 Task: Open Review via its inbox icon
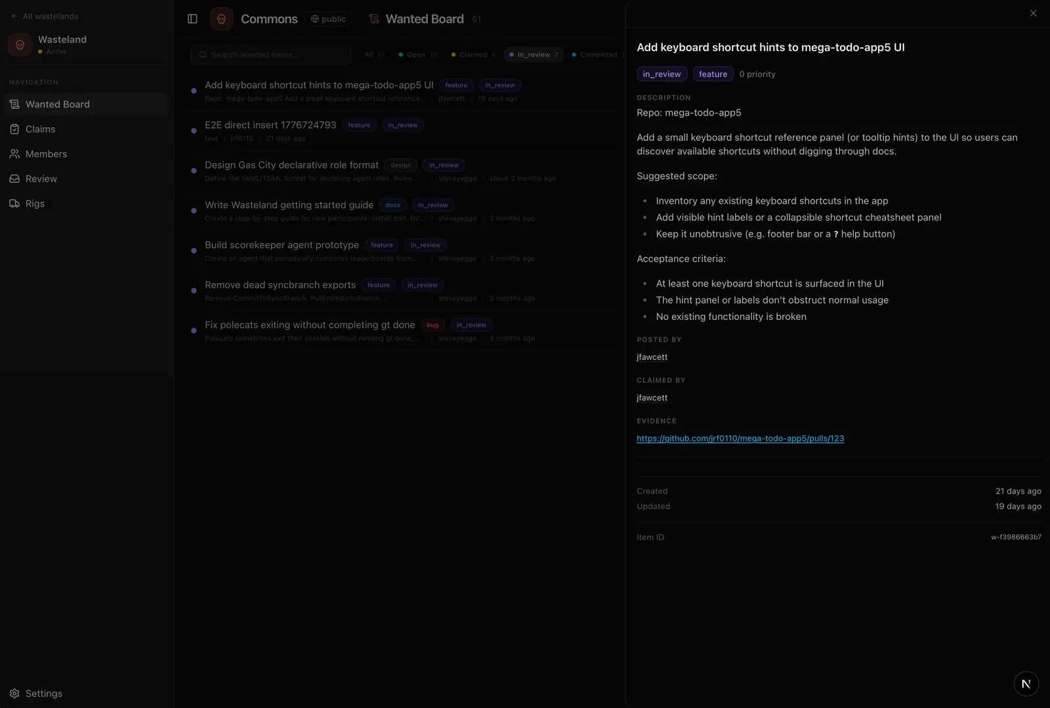coord(14,179)
